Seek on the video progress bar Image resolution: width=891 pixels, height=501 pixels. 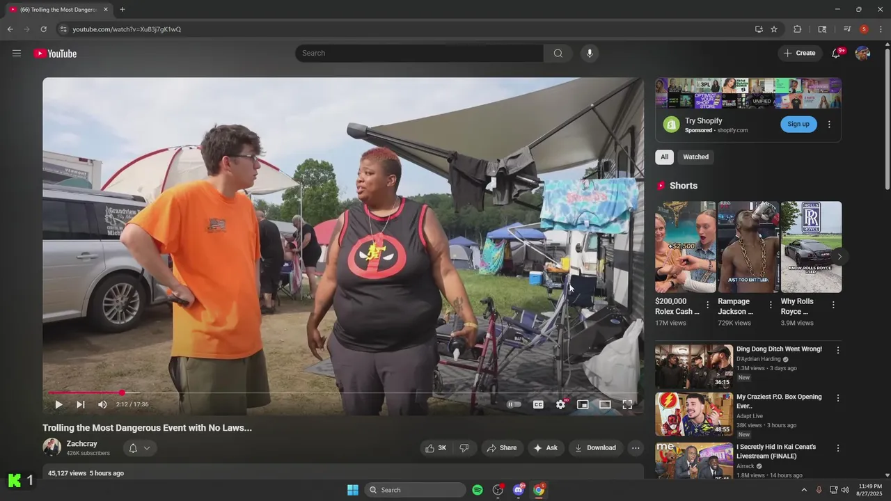[342, 393]
